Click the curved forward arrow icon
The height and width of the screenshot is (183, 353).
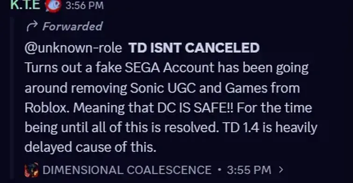(32, 27)
